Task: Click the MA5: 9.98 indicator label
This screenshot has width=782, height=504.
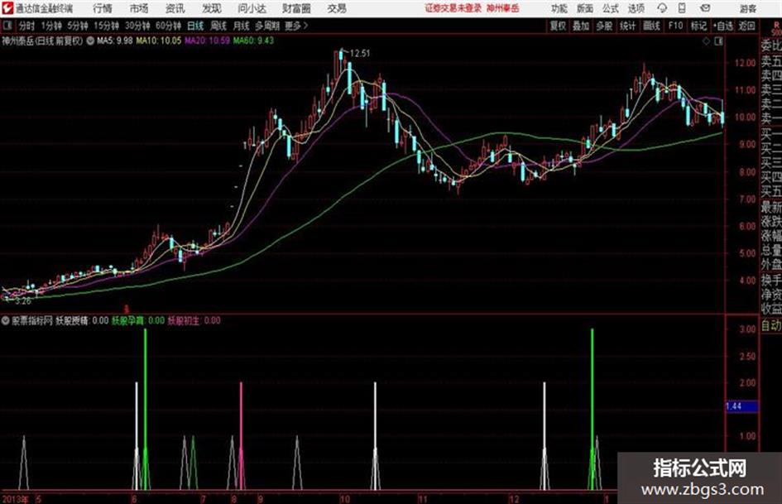Action: click(x=115, y=41)
